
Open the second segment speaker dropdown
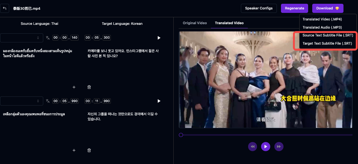(21, 101)
